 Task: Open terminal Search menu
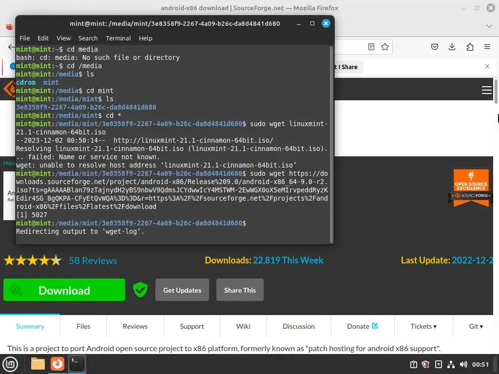coord(88,38)
